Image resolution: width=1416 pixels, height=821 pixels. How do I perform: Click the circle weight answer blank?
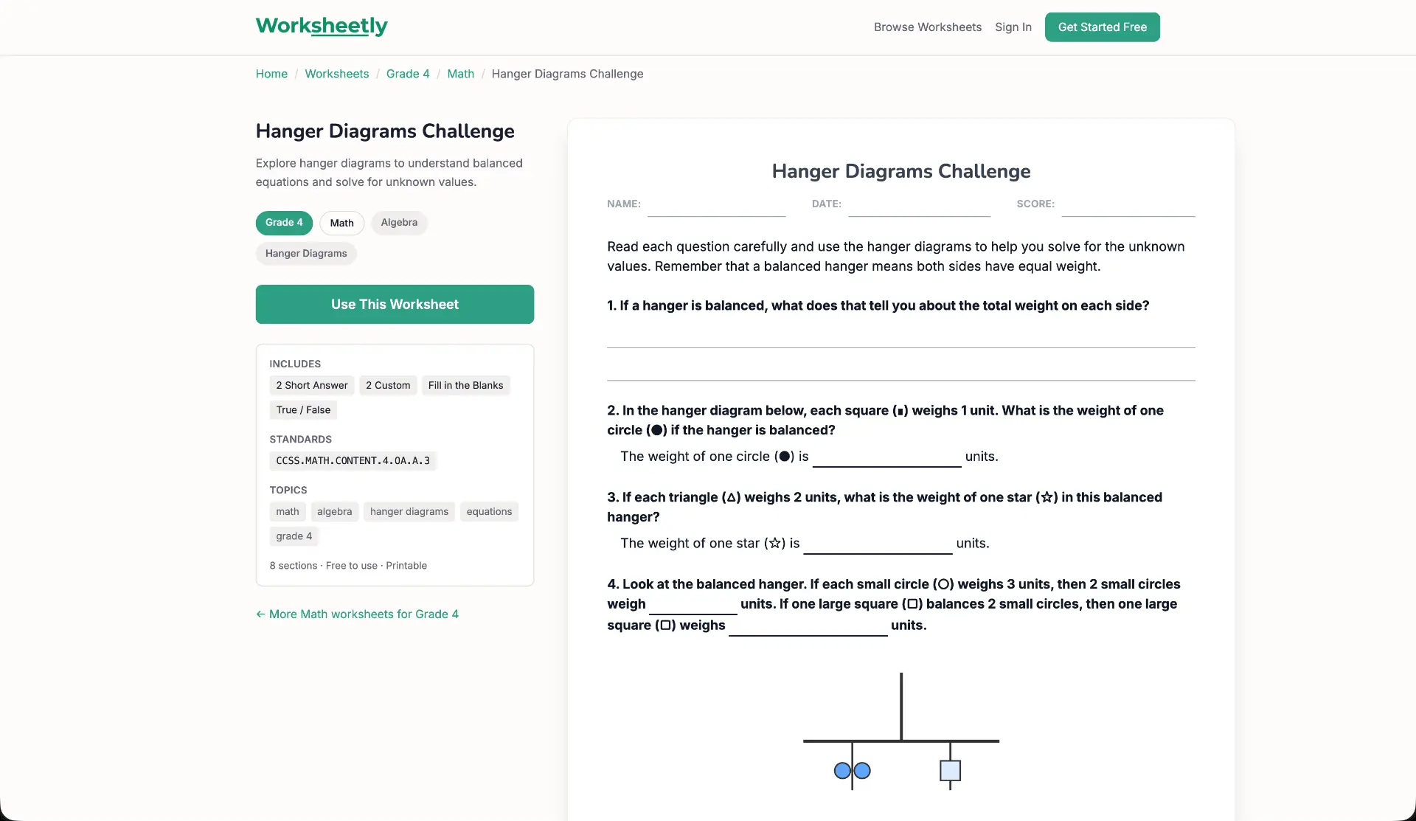(x=886, y=458)
